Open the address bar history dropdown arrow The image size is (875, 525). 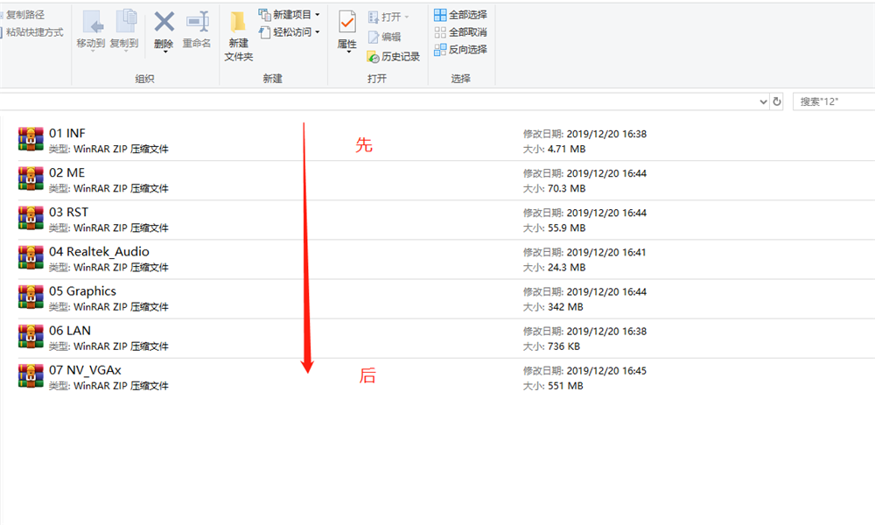coord(763,101)
